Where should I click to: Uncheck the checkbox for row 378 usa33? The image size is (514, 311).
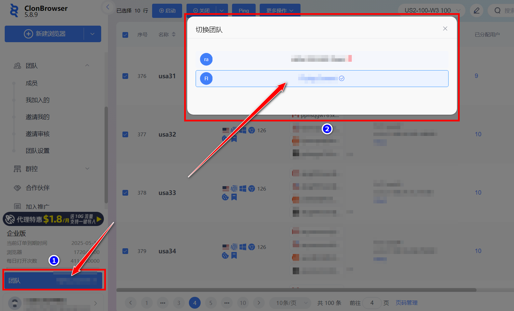125,193
